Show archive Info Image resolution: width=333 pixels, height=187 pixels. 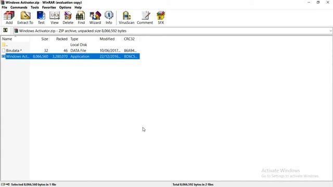coord(109,18)
